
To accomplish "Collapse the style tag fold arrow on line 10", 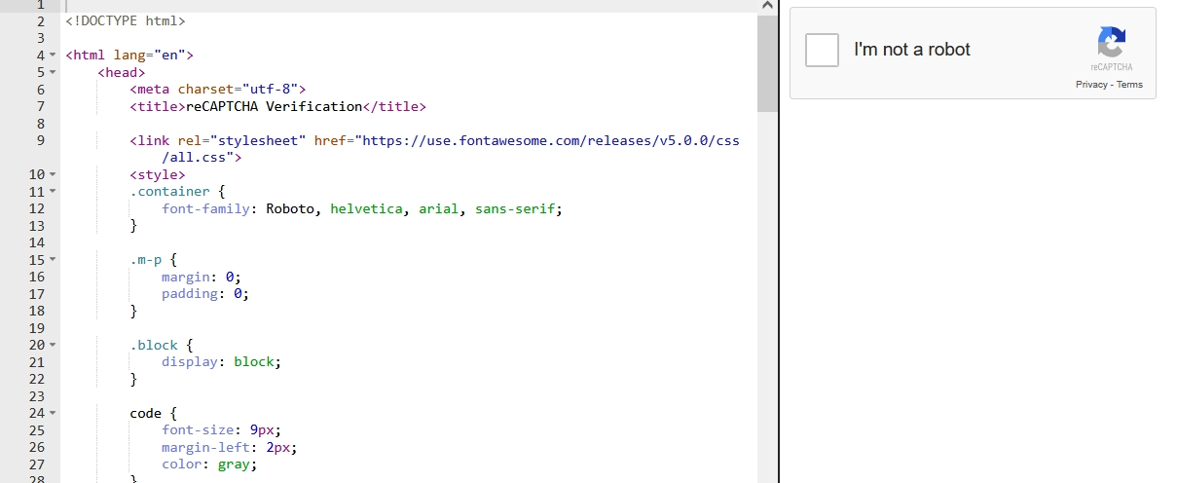I will (53, 174).
